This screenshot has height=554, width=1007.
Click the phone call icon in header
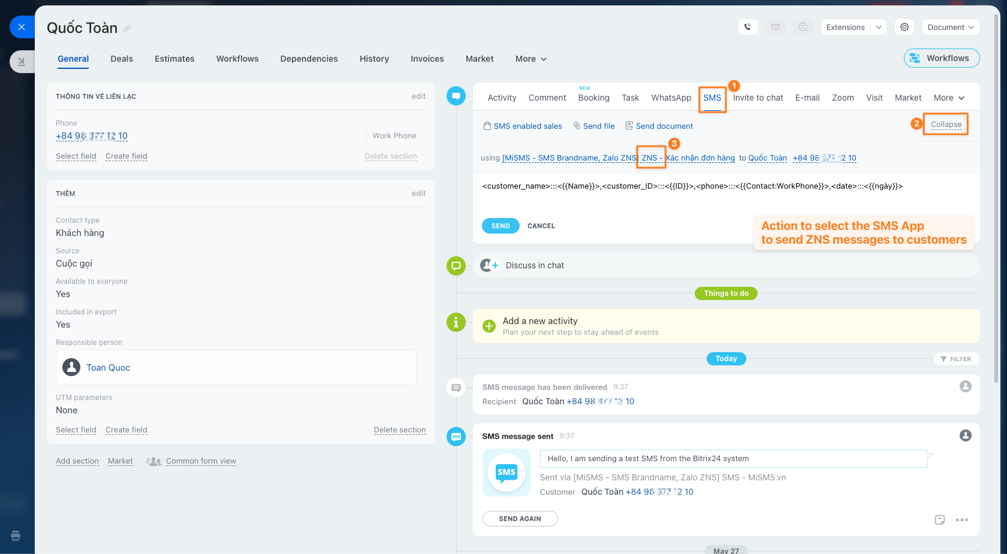tap(747, 27)
